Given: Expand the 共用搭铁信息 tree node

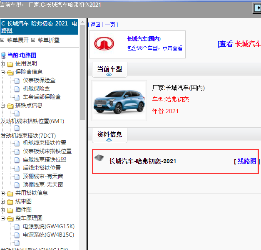Looking at the screenshot, I should 2,193.
